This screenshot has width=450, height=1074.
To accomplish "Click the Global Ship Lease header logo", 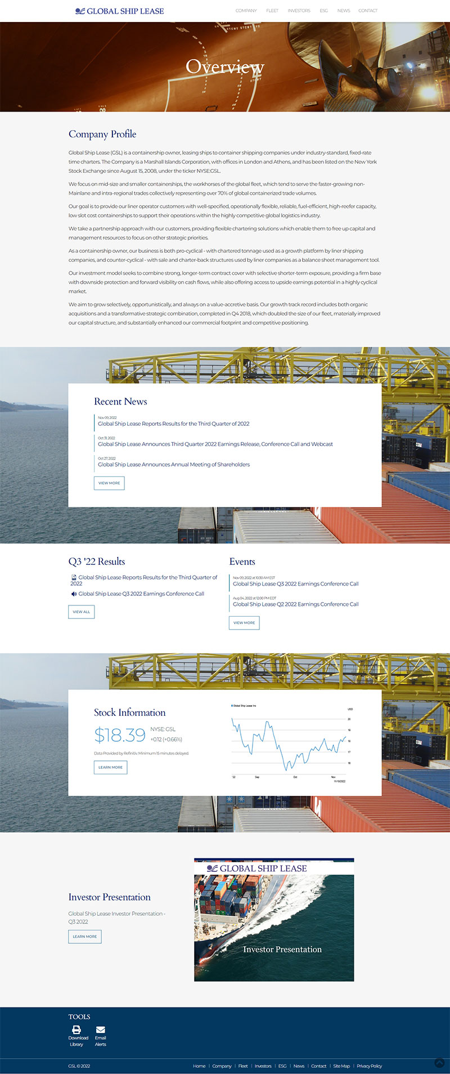I will tap(119, 11).
